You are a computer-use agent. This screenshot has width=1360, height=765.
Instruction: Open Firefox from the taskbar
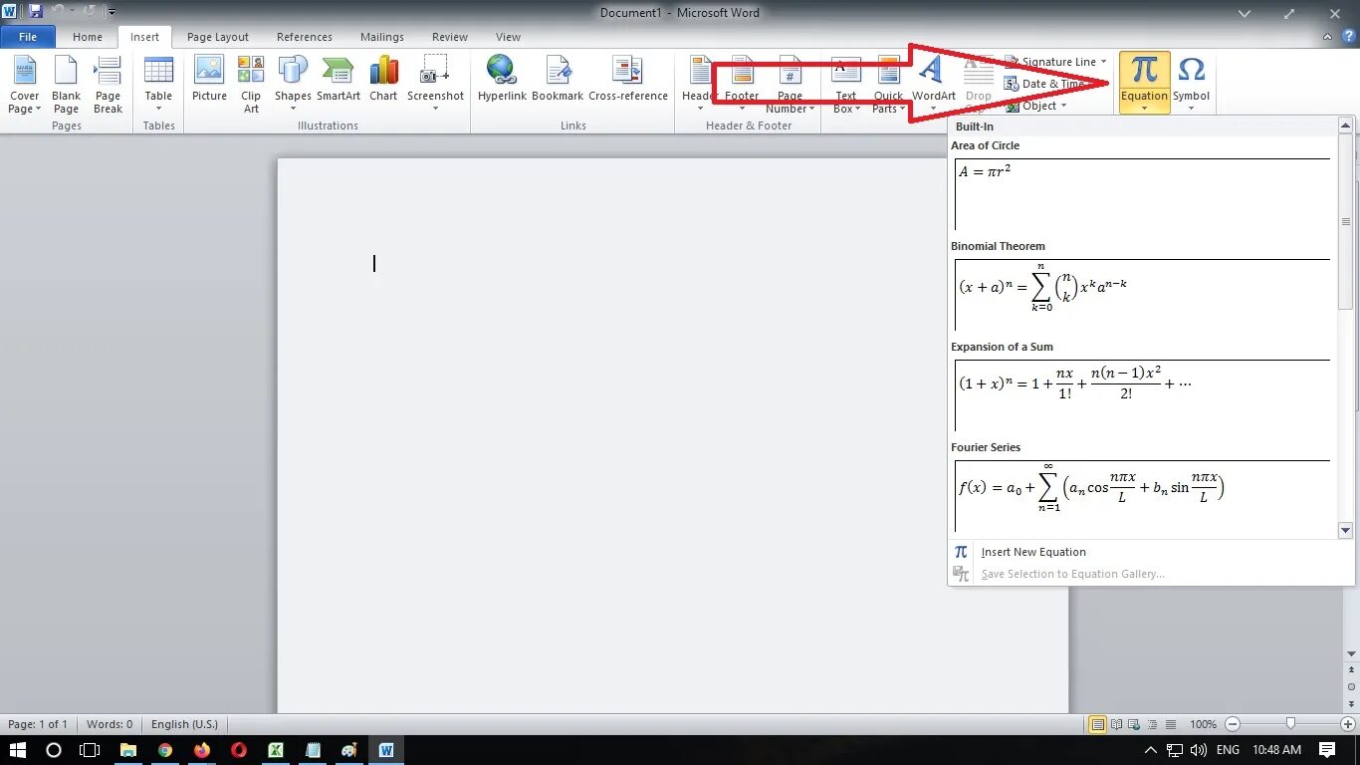pyautogui.click(x=202, y=750)
